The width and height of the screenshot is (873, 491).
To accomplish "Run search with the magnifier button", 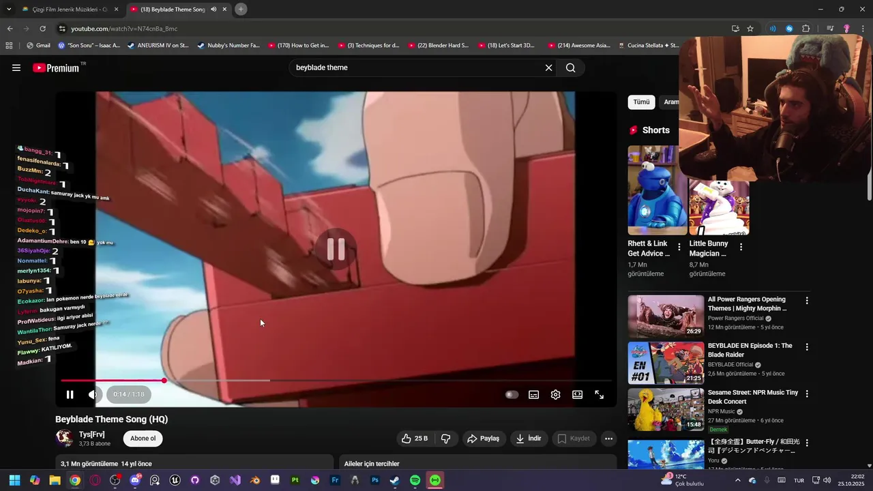I will [x=571, y=68].
